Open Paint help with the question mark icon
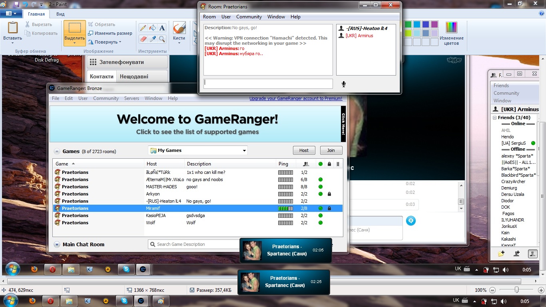 pyautogui.click(x=541, y=13)
